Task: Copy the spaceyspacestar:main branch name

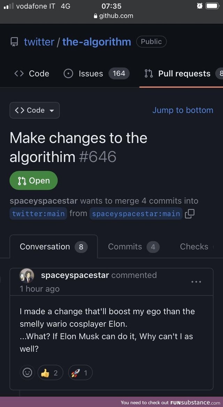Action: pyautogui.click(x=189, y=214)
